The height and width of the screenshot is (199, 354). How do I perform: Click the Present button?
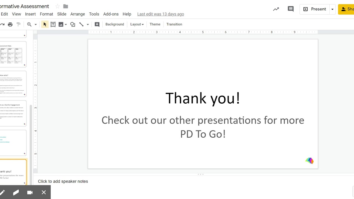(x=314, y=9)
